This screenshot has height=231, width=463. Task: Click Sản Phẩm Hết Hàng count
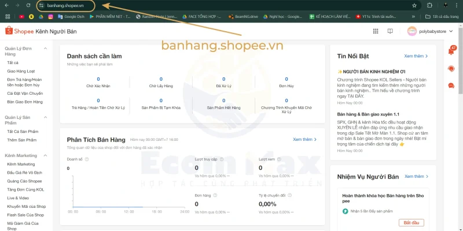[223, 100]
